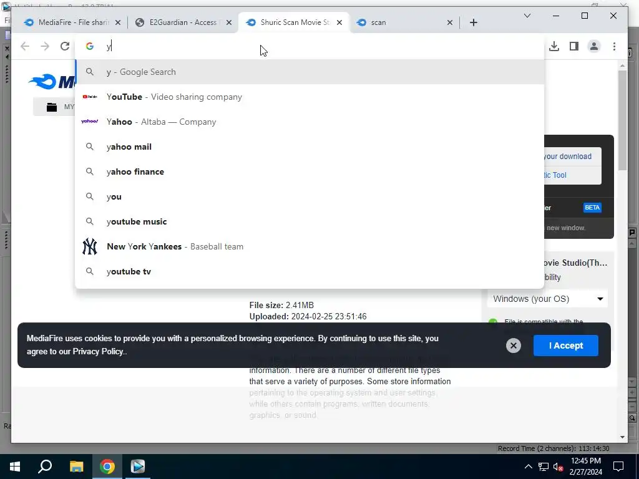Screen dimensions: 639x479
Task: Click the 'your download' link
Action: coord(568,157)
